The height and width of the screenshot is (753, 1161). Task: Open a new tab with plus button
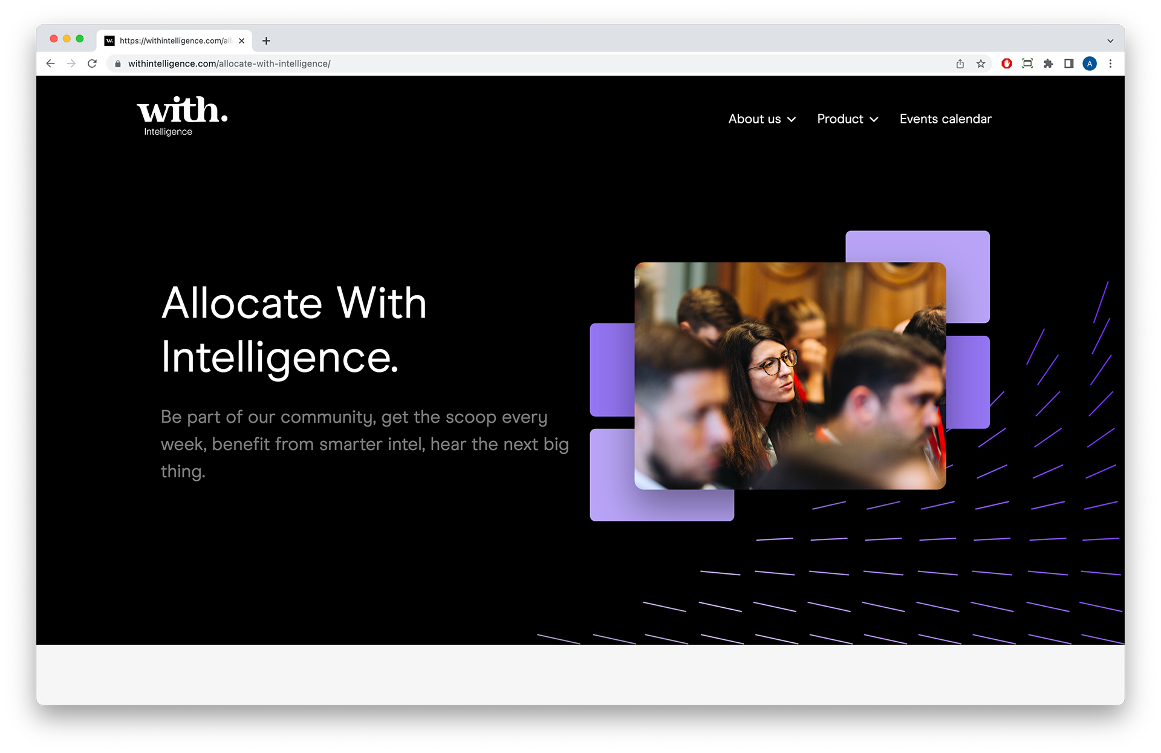(266, 41)
